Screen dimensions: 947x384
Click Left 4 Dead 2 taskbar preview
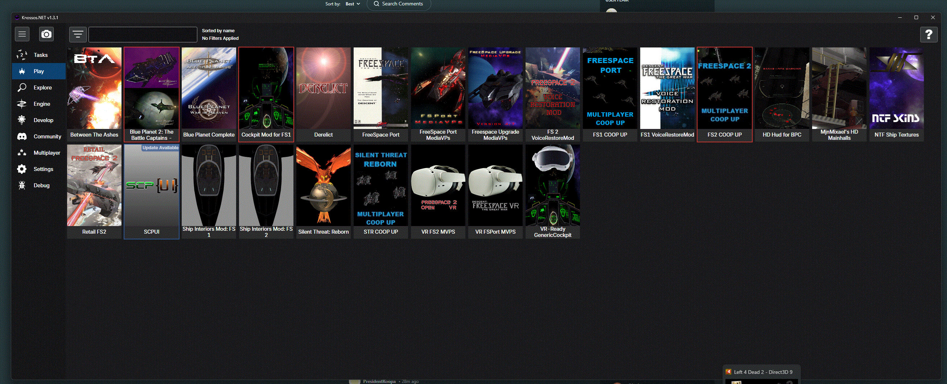[x=761, y=374]
